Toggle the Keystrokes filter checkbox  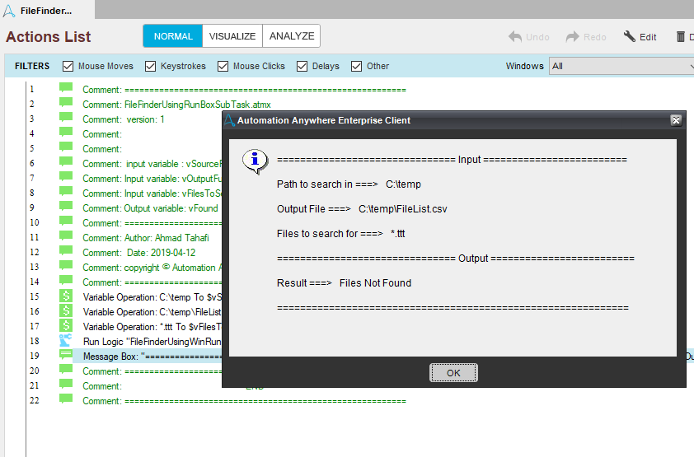click(151, 67)
